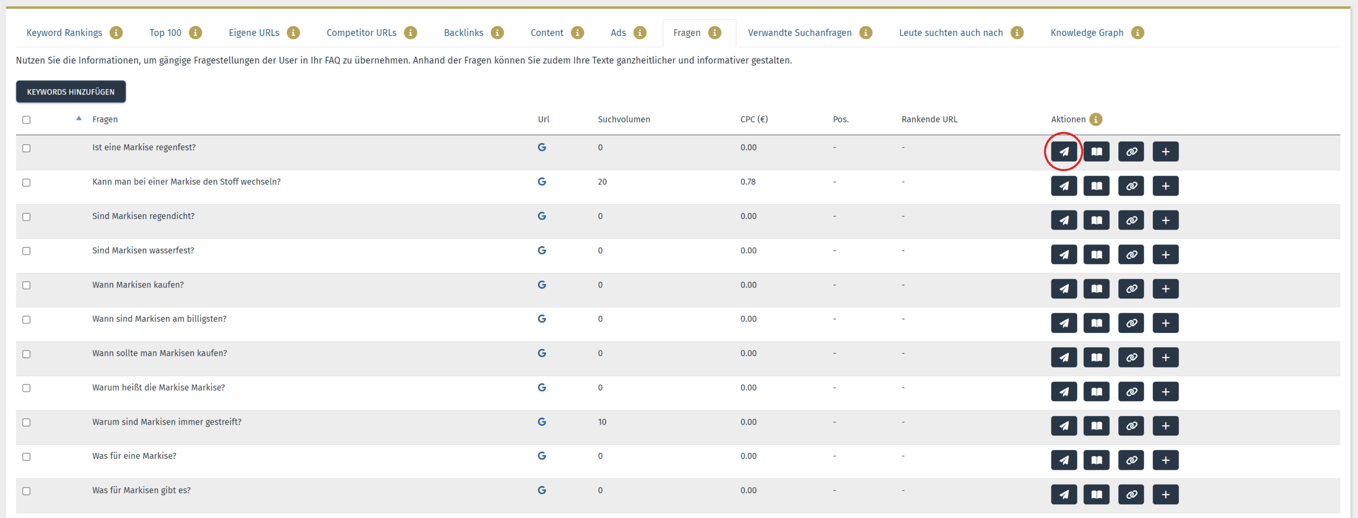
Task: Click sort arrow beside Fragen column header
Action: click(79, 118)
